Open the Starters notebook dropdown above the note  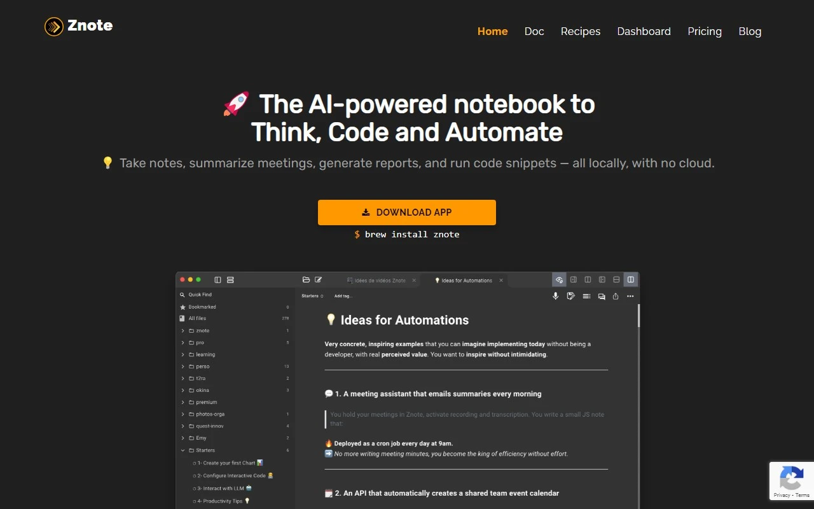(312, 296)
